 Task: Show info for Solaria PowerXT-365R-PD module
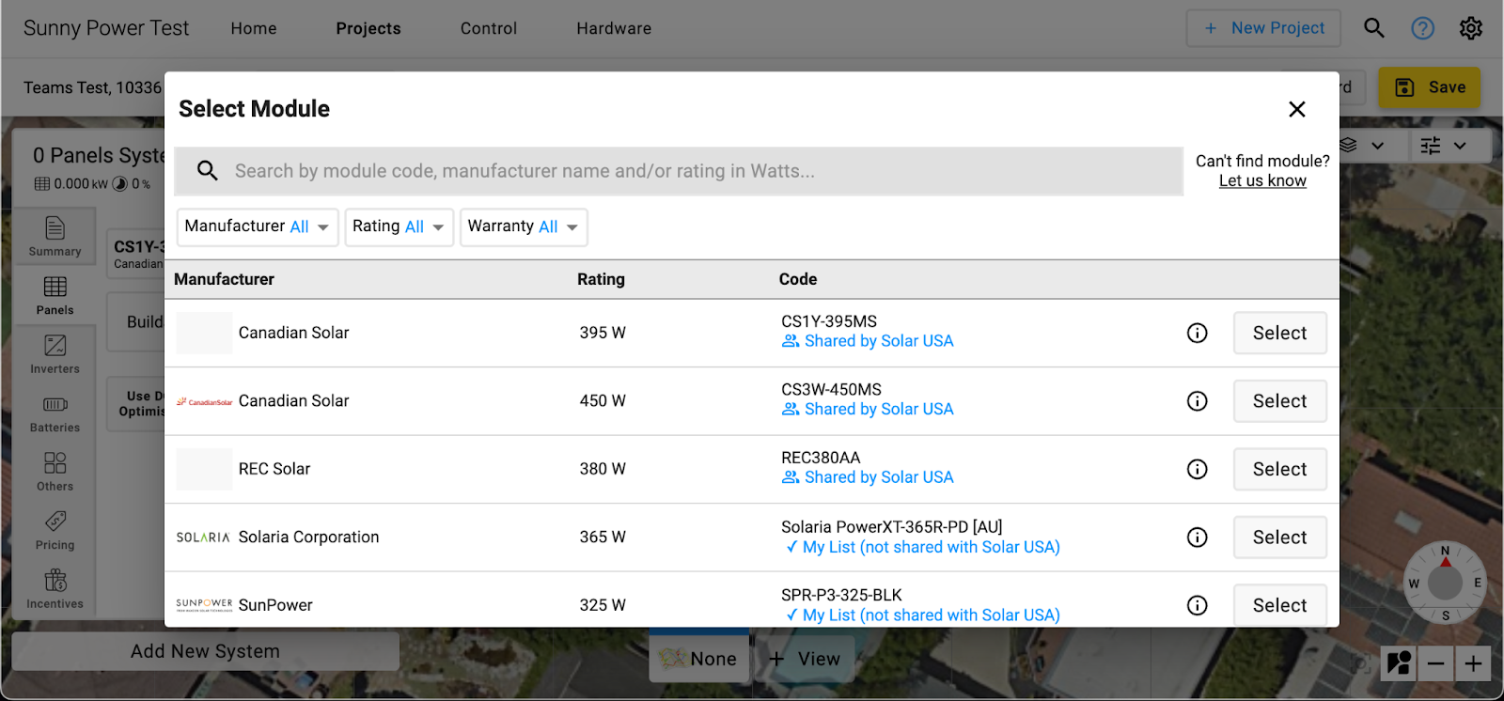tap(1198, 537)
